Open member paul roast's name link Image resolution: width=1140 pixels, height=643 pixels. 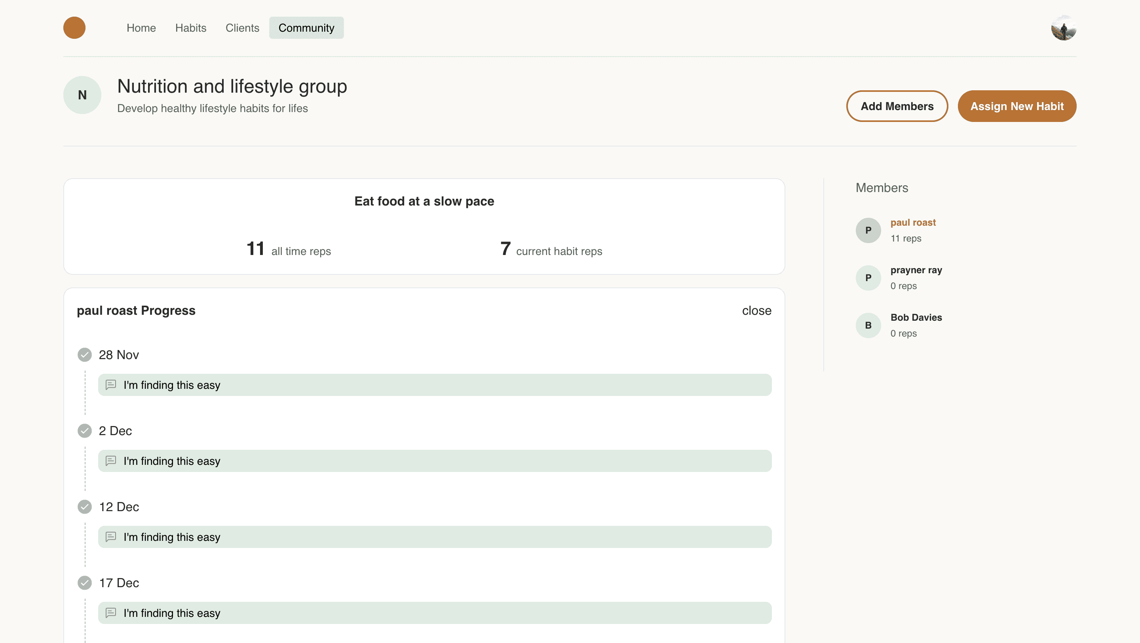pos(913,223)
